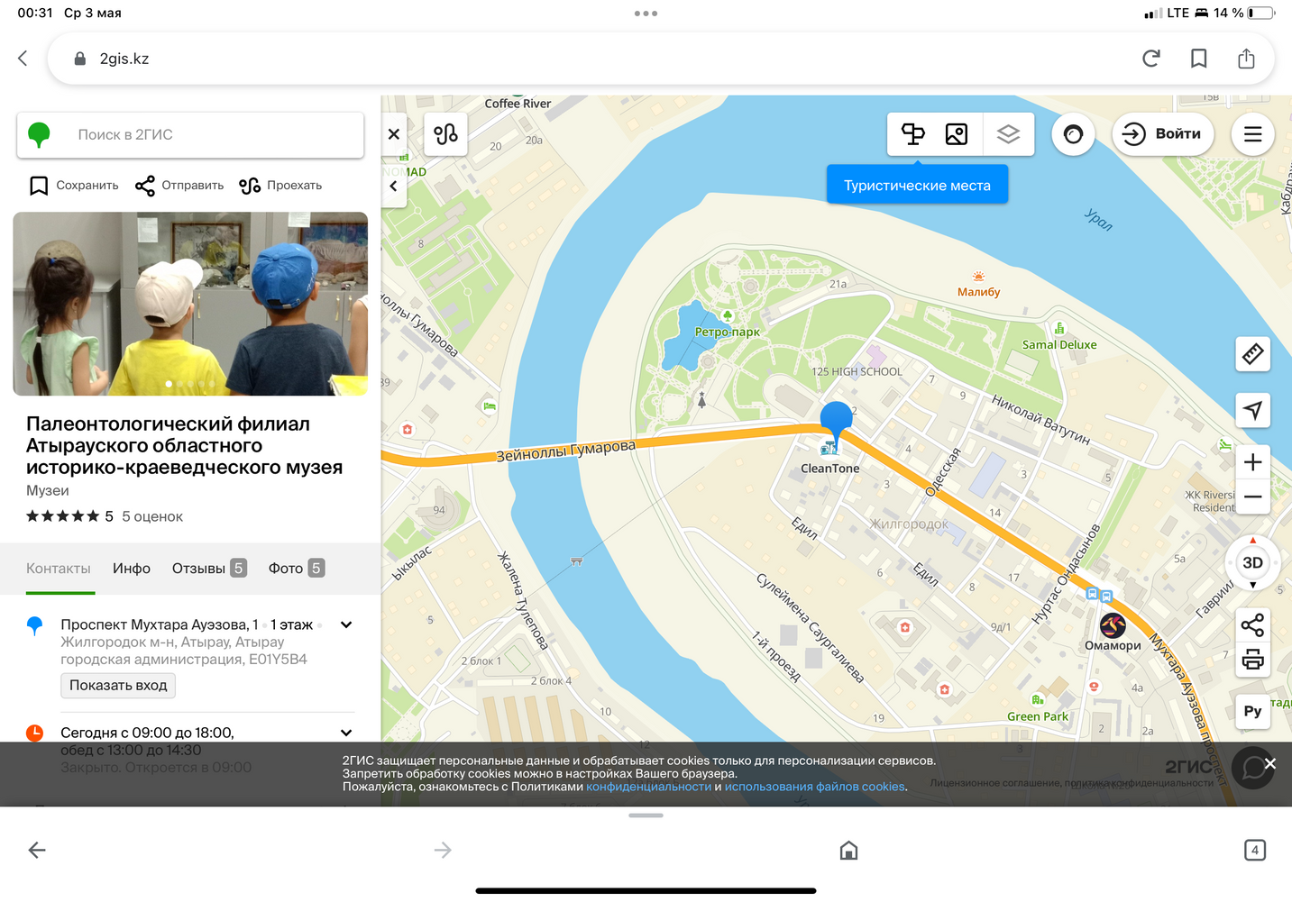This screenshot has width=1292, height=902.
Task: Open the museum photo of children
Action: (190, 304)
